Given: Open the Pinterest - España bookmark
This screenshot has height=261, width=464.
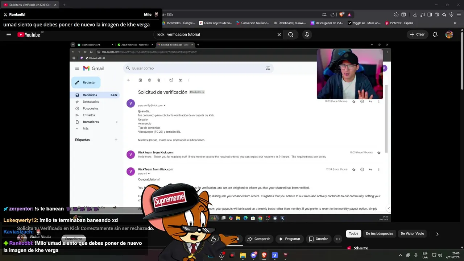Looking at the screenshot, I should tap(399, 23).
